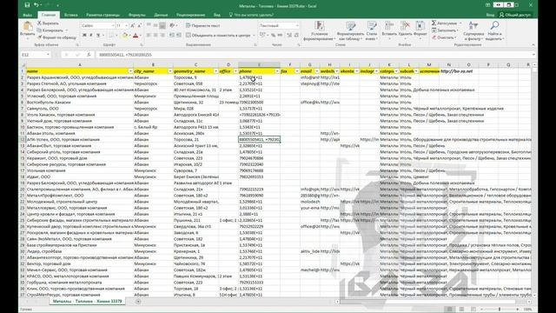Open filter dropdown for office column

pos(235,71)
